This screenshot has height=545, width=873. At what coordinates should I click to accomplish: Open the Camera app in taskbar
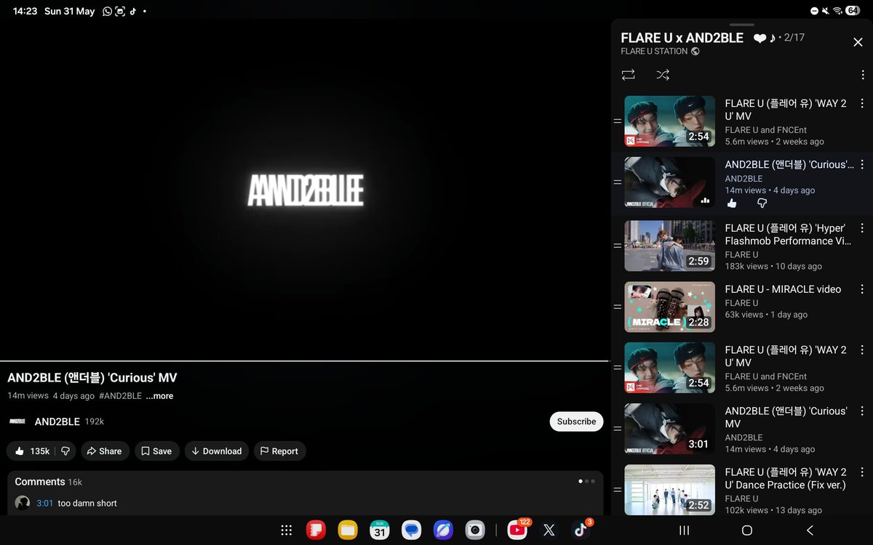click(475, 530)
